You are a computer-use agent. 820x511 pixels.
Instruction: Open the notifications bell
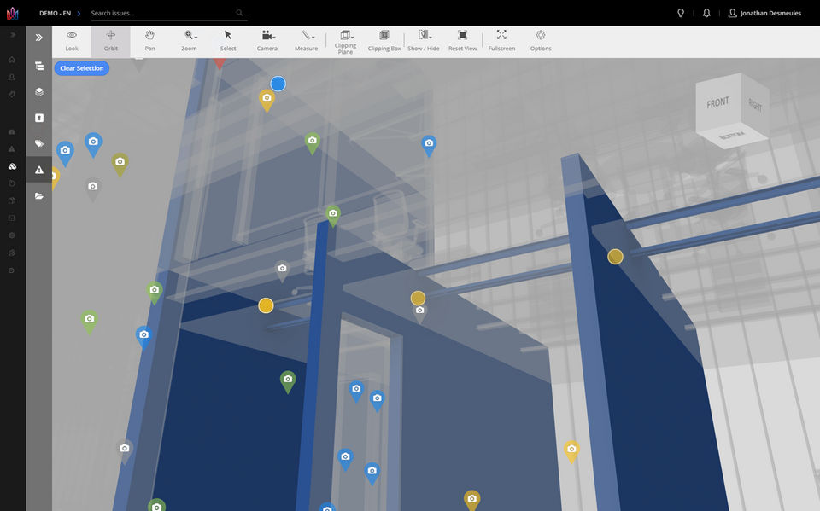coord(706,13)
